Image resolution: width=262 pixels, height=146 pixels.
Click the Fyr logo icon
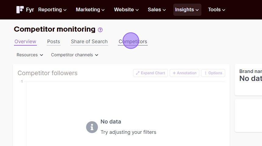20,10
